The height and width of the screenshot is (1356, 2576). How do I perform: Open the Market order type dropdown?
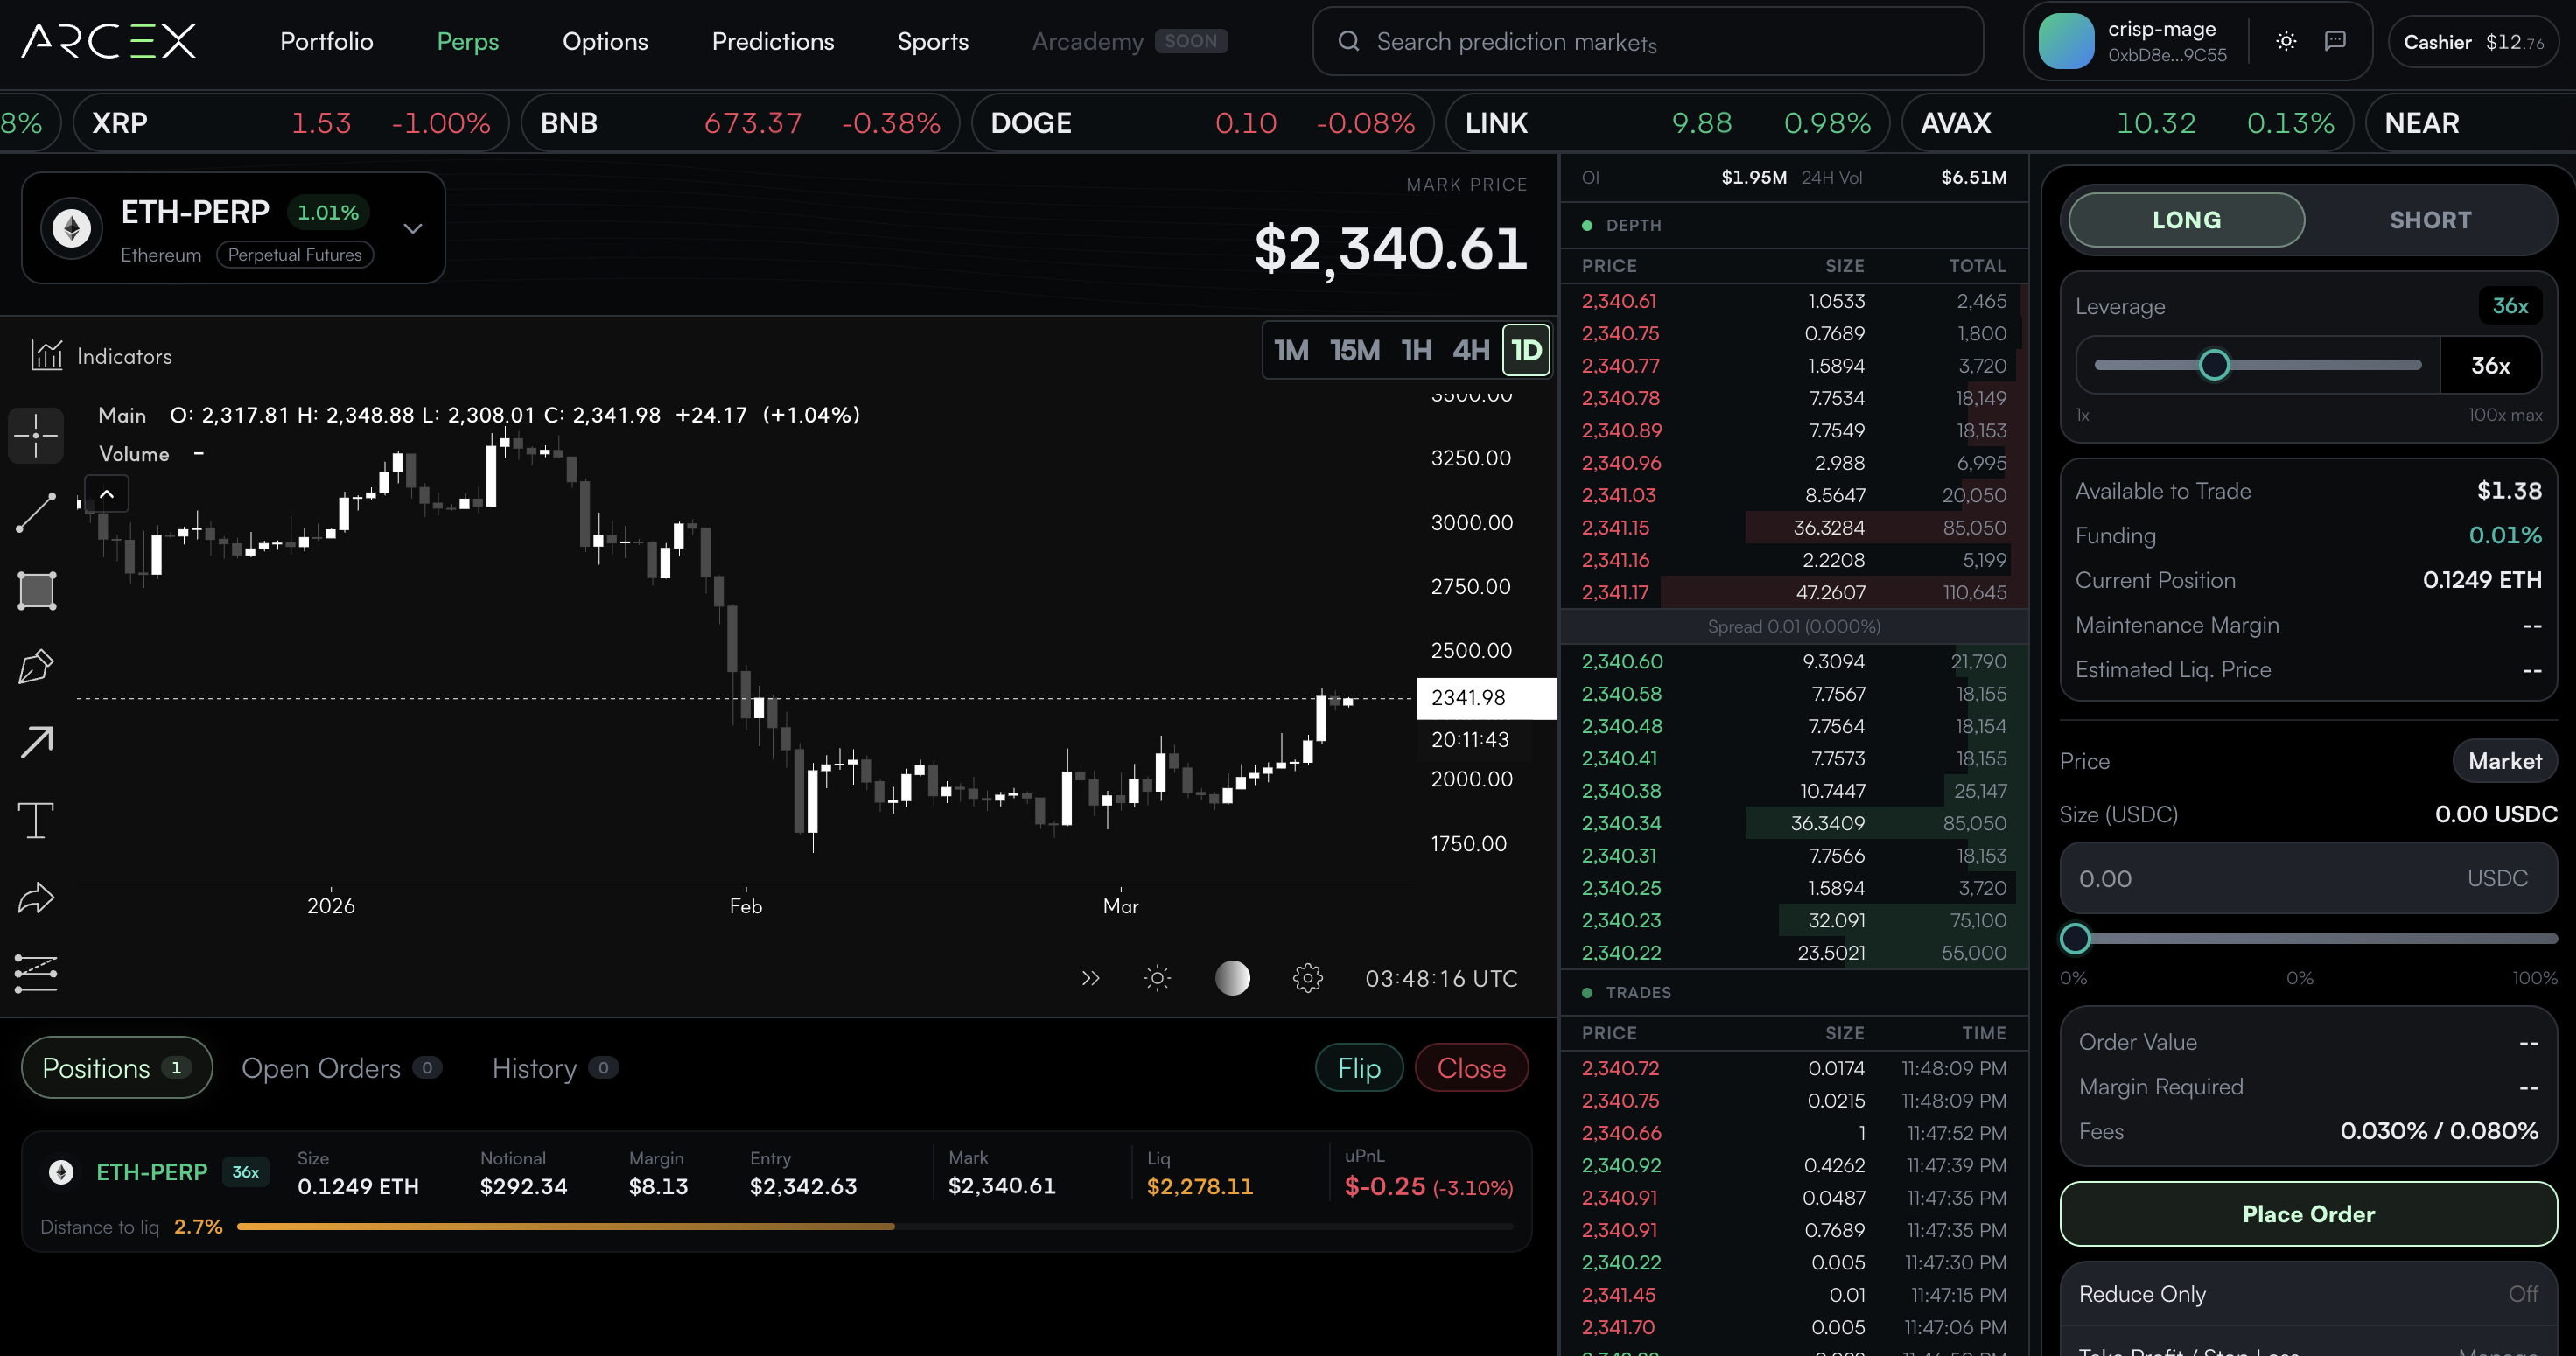2505,760
